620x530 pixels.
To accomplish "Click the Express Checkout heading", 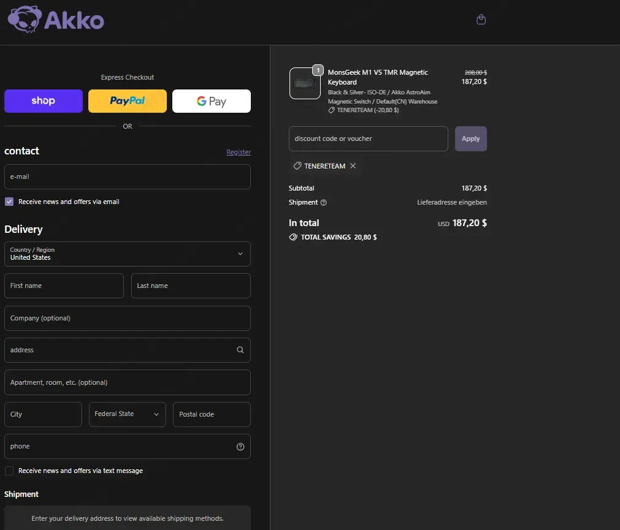I will pyautogui.click(x=128, y=77).
